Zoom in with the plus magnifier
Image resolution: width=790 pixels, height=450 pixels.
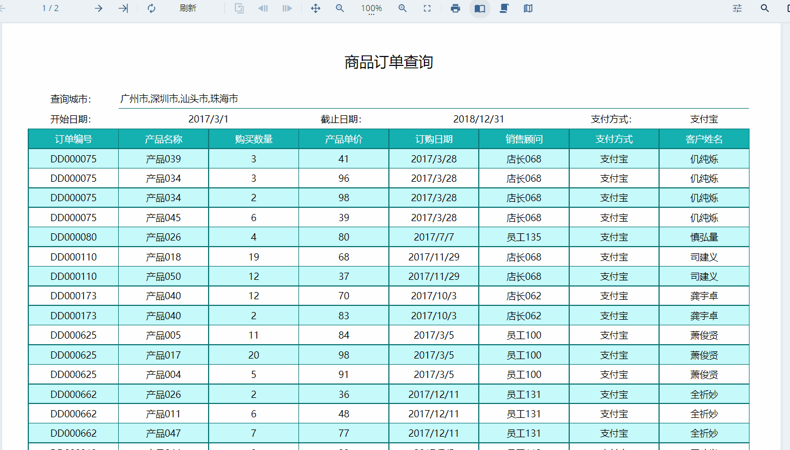click(403, 8)
